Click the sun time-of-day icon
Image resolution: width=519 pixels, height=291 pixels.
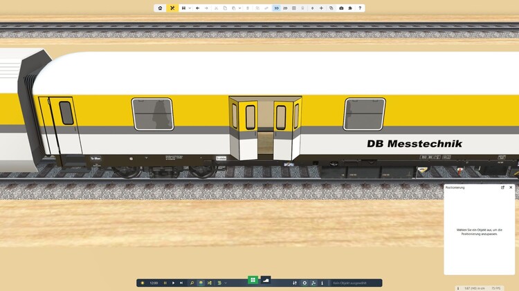(143, 283)
